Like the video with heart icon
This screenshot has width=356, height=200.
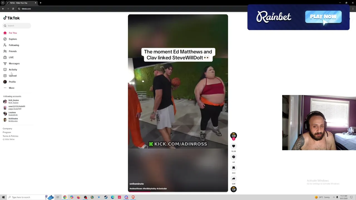(x=234, y=146)
